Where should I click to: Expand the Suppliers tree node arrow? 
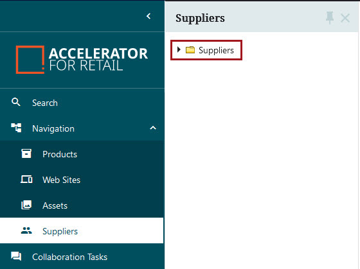pyautogui.click(x=179, y=49)
